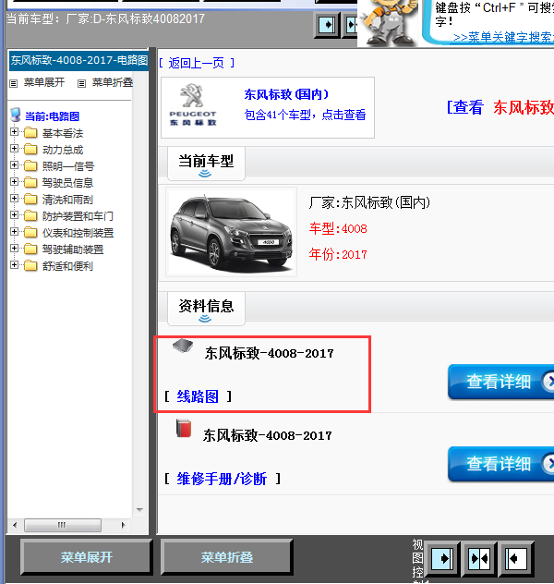Viewport: 554px width, 584px height.
Task: Switch to the 当前车型 section tab
Action: [206, 164]
